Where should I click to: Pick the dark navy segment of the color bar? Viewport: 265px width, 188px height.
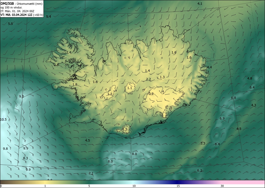click(x=178, y=182)
